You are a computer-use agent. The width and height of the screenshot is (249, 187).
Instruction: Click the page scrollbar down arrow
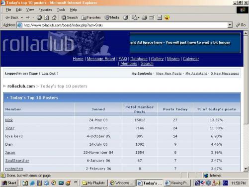coord(246,169)
